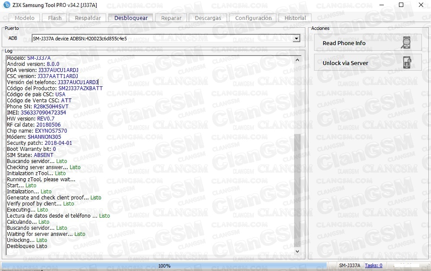
Task: Click the 100% progress bar
Action: tap(164, 266)
